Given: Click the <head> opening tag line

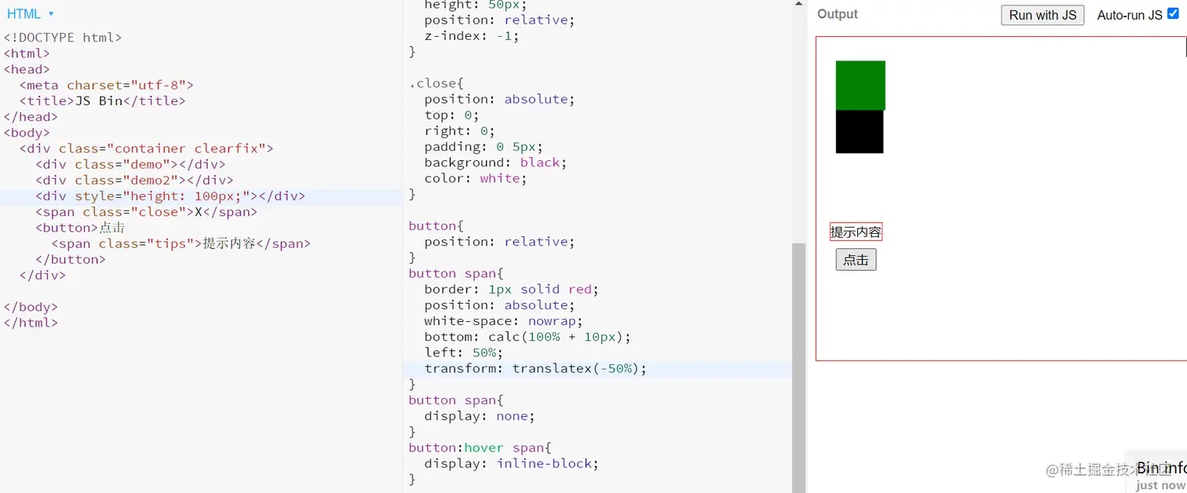Looking at the screenshot, I should click(27, 69).
